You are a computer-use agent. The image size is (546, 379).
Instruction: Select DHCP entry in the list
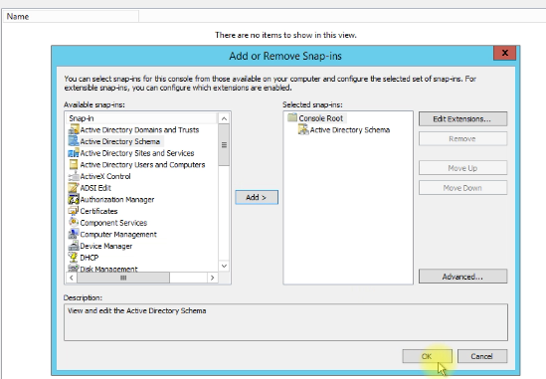coord(90,258)
